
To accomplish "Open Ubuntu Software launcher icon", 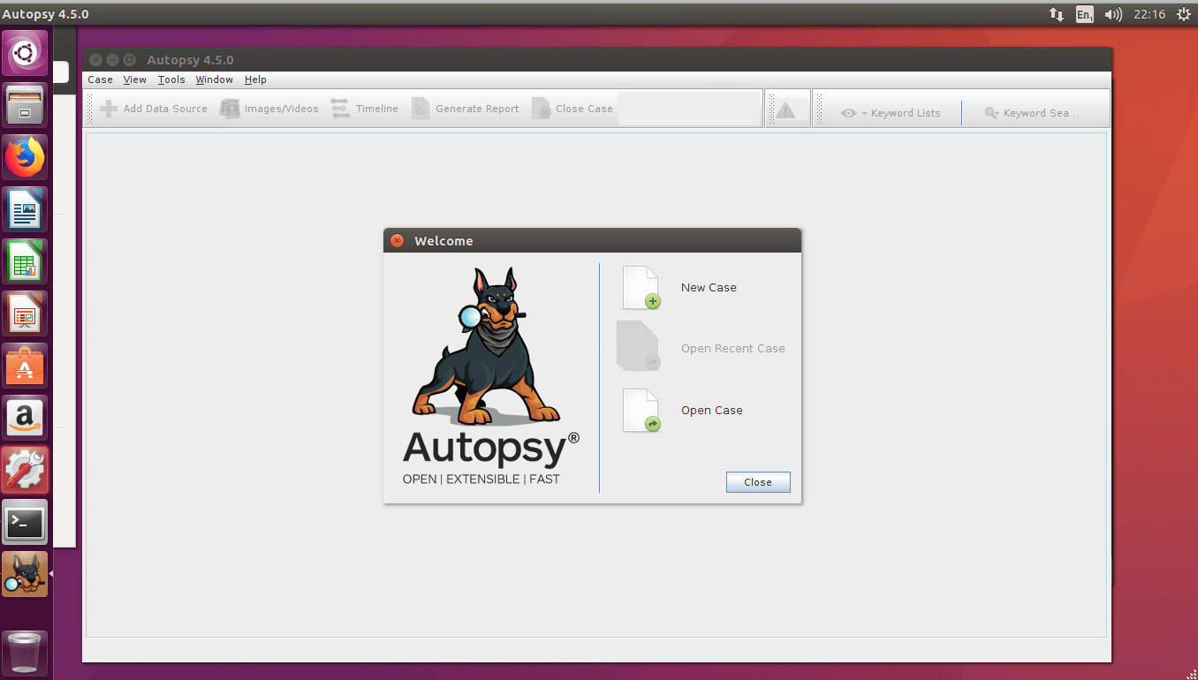I will point(25,366).
